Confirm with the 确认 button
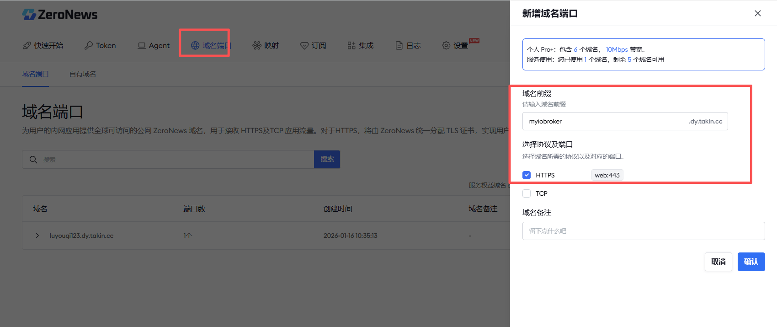 coord(751,262)
